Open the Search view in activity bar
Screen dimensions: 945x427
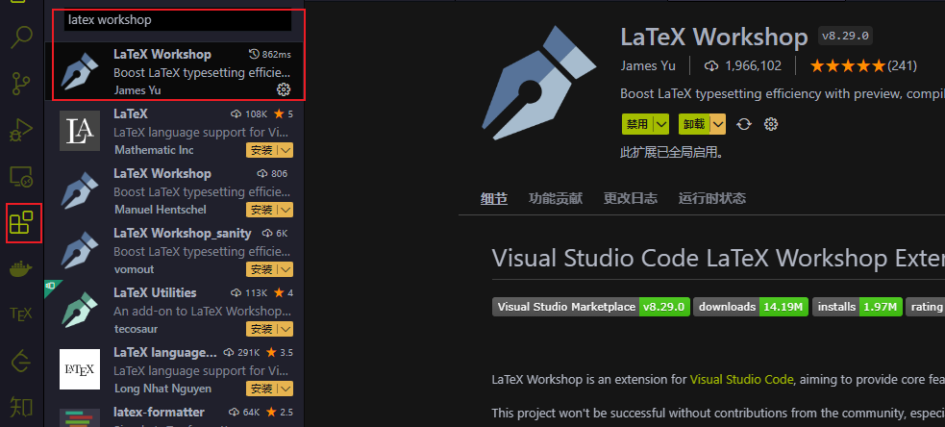tap(21, 38)
